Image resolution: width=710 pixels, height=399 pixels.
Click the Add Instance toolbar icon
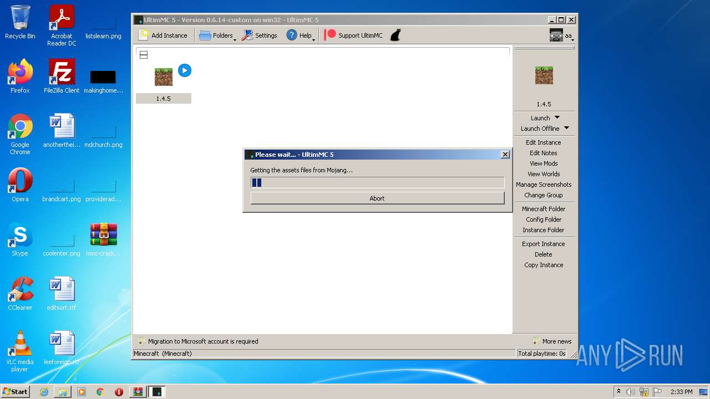coord(163,35)
